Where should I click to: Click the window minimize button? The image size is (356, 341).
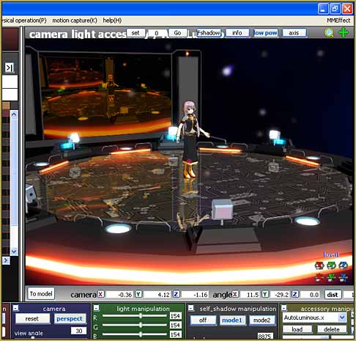coord(323,9)
